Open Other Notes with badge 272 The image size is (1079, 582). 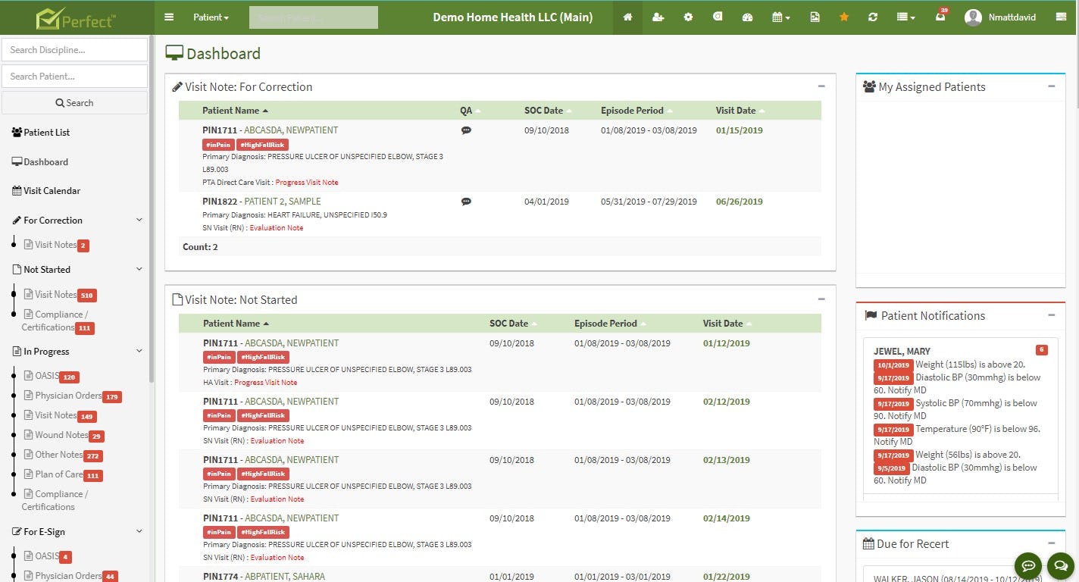coord(63,455)
